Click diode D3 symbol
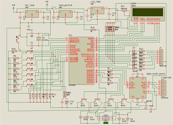173x125 pixels. pos(87,117)
